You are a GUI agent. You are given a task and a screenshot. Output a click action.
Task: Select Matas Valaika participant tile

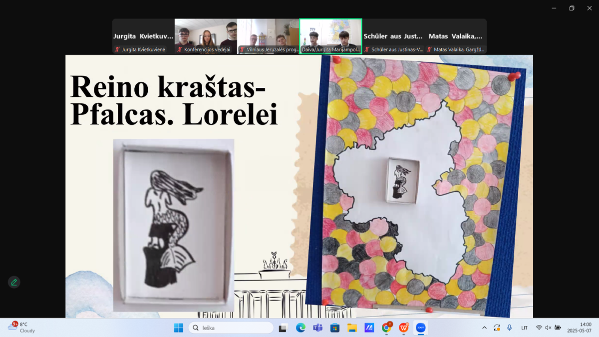click(455, 36)
